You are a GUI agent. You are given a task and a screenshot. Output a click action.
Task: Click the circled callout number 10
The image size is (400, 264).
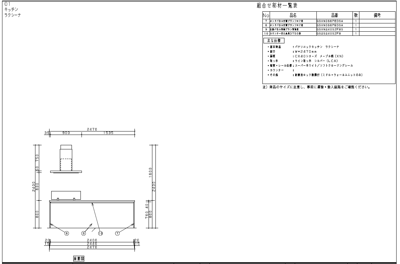pyautogui.click(x=100, y=233)
